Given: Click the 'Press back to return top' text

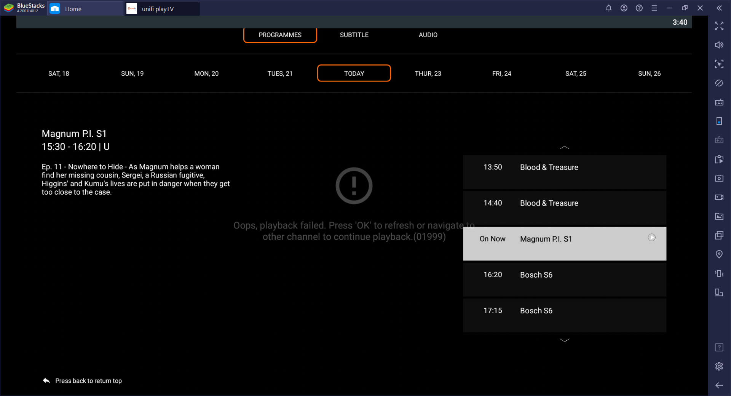Looking at the screenshot, I should 89,381.
